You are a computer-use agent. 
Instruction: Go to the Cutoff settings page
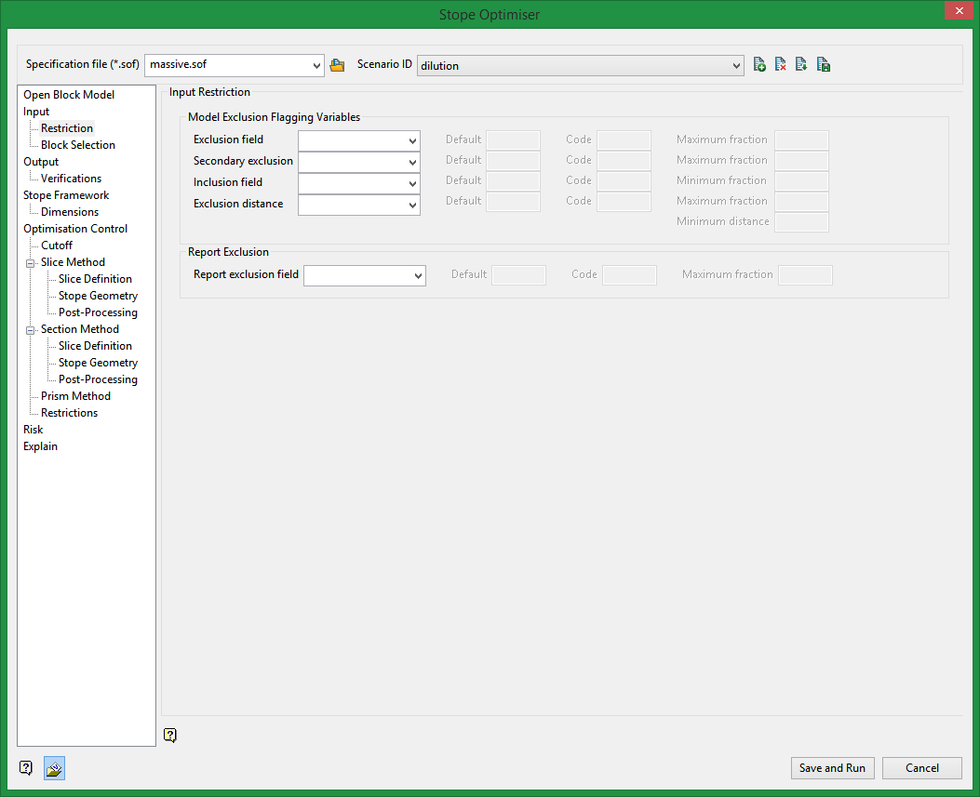tap(57, 246)
